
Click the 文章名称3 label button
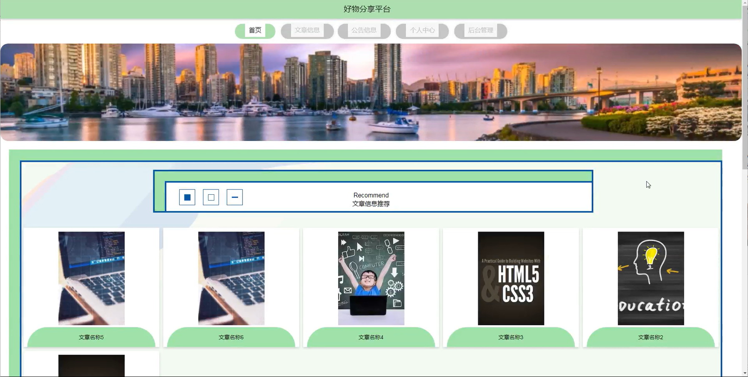(x=511, y=337)
